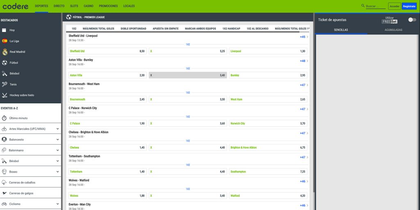
Task: Open the Deportes menu
Action: pyautogui.click(x=41, y=6)
